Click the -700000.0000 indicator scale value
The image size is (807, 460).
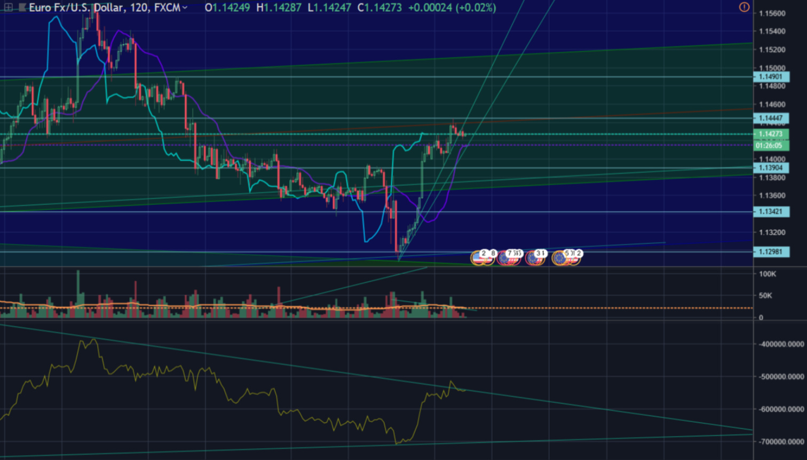[781, 442]
